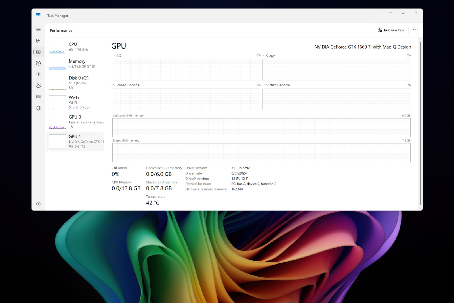Open Task Manager settings gear

tap(38, 204)
